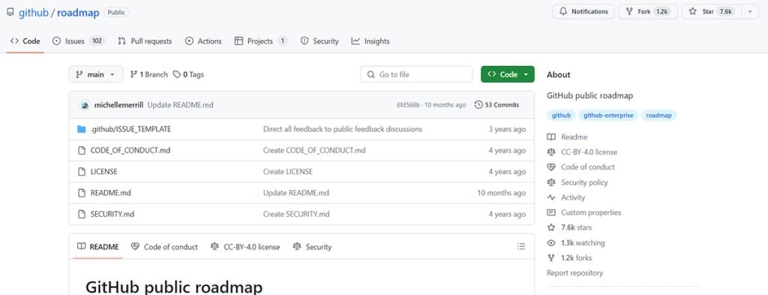
Task: Open the main branch selector dropdown
Action: coord(95,74)
